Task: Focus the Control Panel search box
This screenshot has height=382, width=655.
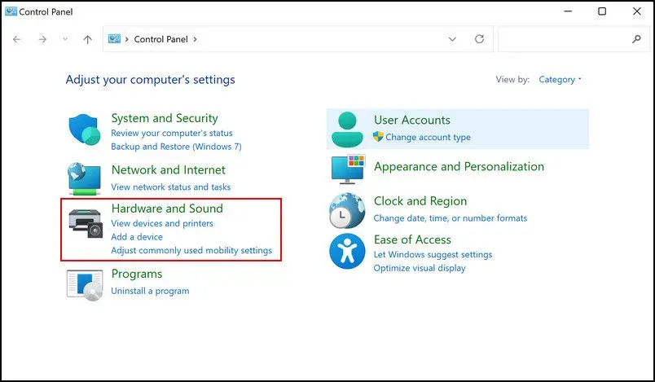Action: pyautogui.click(x=574, y=39)
